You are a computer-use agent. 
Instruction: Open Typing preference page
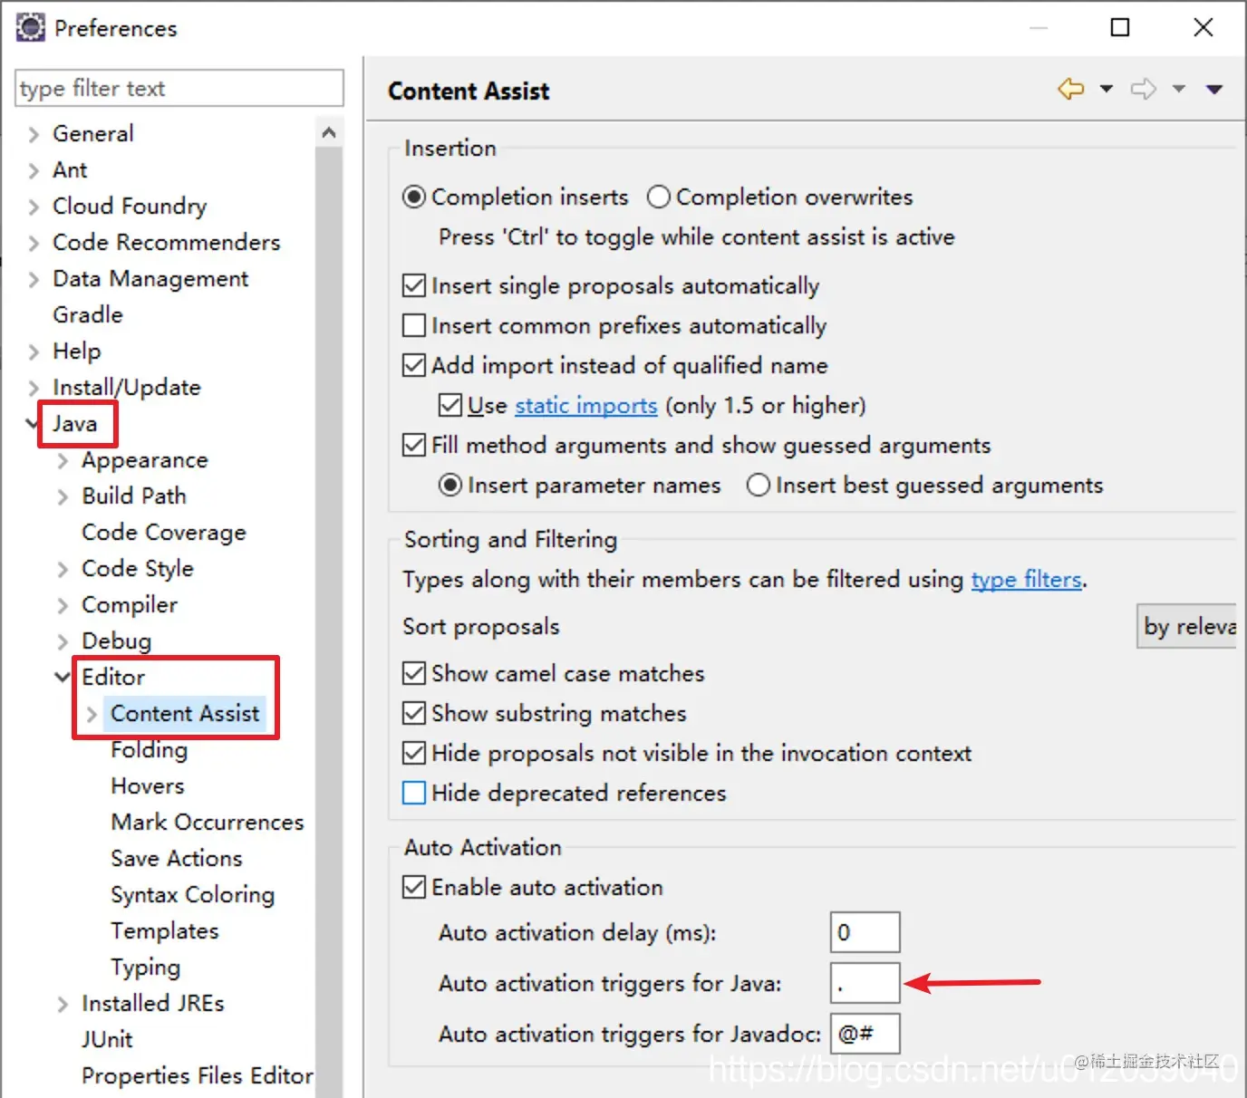(x=146, y=967)
